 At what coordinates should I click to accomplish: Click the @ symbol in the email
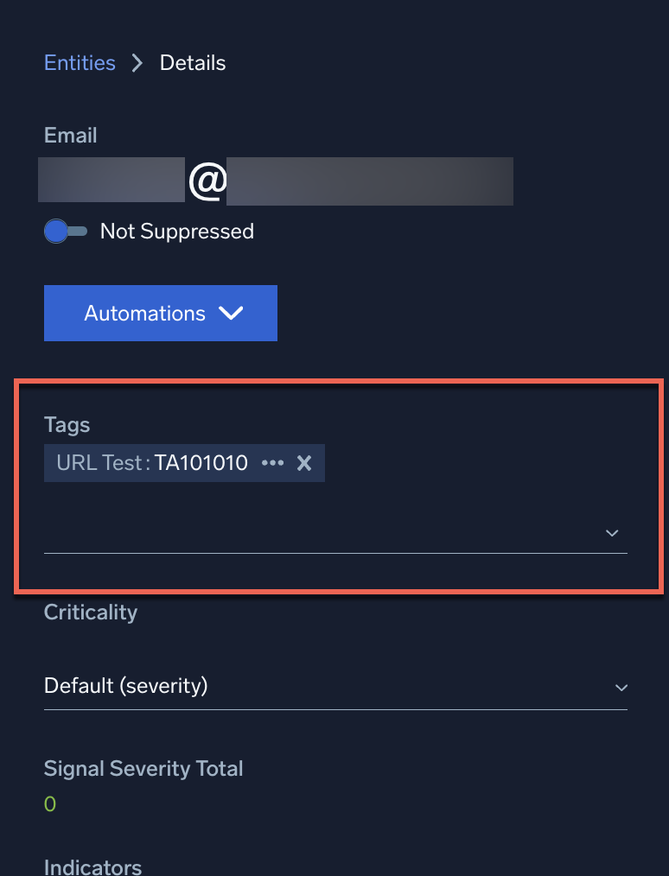[x=207, y=181]
